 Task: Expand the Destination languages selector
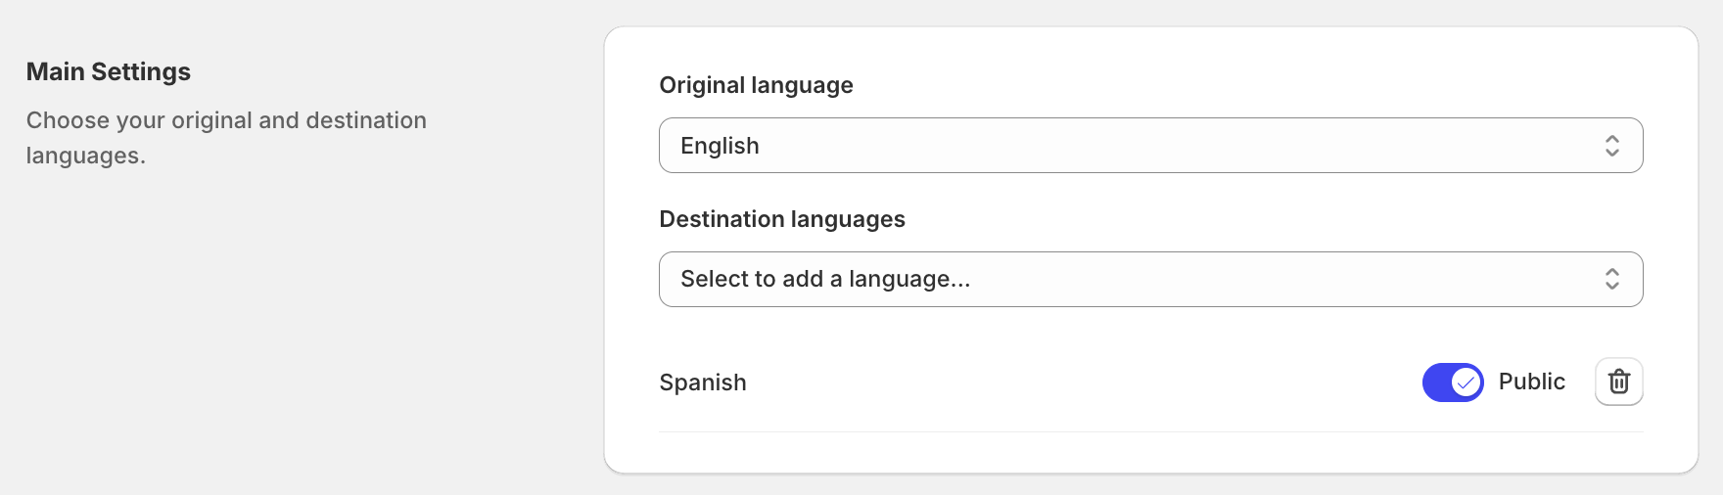pos(1150,279)
